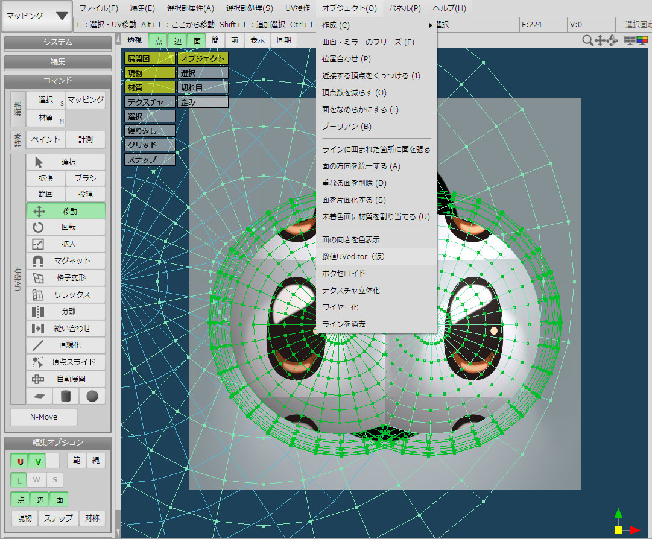The image size is (652, 539).
Task: Toggle the 辺 edge mode in top toolbar
Action: click(x=177, y=41)
